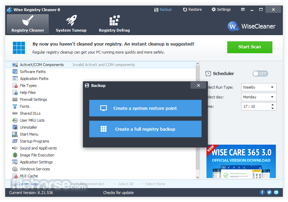Click the Application Settings icon

[x=15, y=162]
